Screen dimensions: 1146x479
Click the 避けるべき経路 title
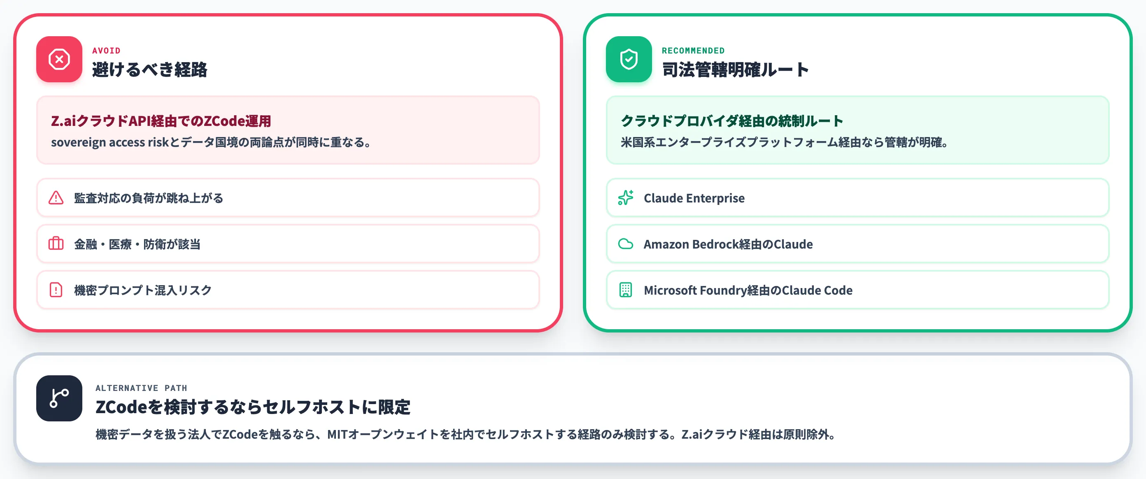149,70
